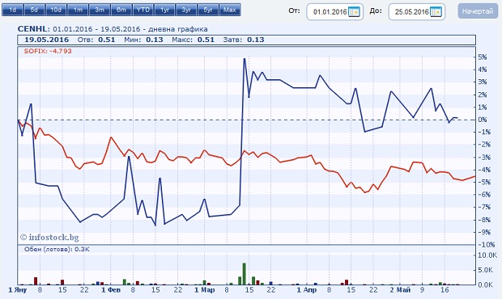502x299 pixels.
Task: Click the 1 Фев date axis label
Action: pyautogui.click(x=111, y=290)
